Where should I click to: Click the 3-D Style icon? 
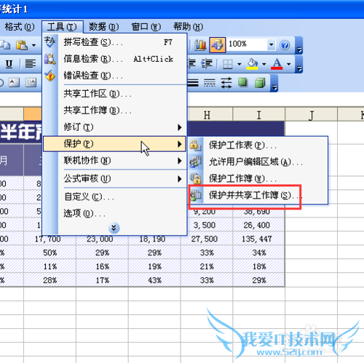pyautogui.click(x=260, y=83)
